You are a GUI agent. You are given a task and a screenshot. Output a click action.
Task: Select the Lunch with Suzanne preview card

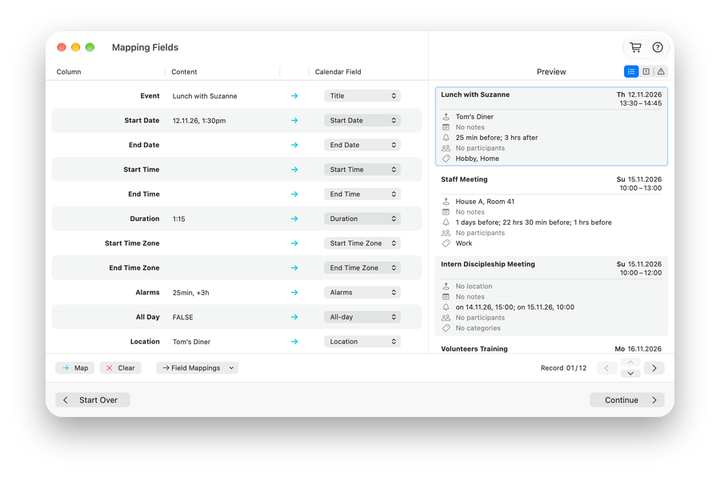[551, 126]
